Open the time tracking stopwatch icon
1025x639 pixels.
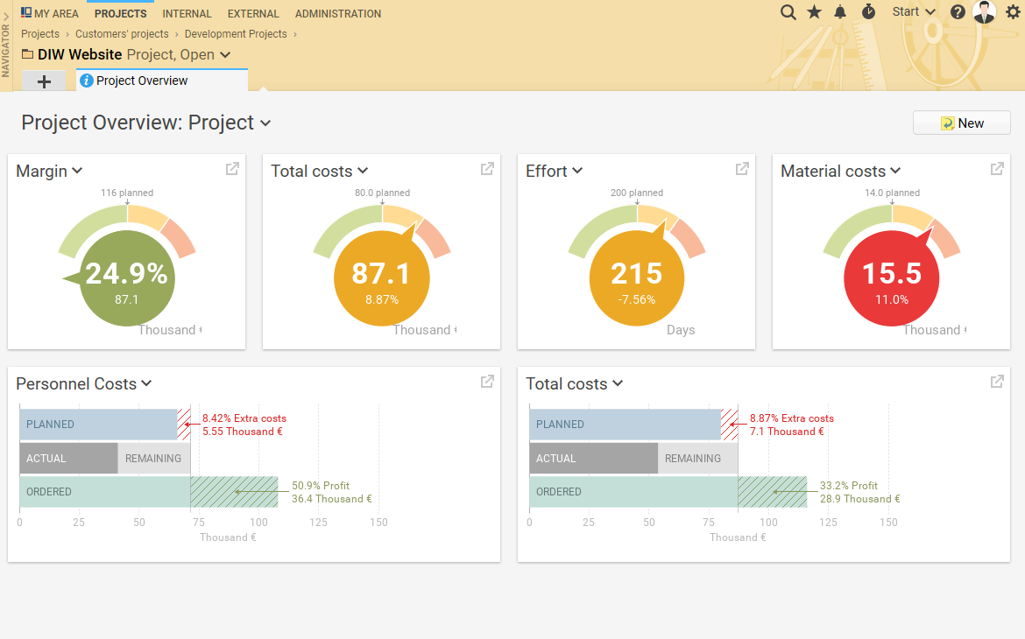click(866, 12)
